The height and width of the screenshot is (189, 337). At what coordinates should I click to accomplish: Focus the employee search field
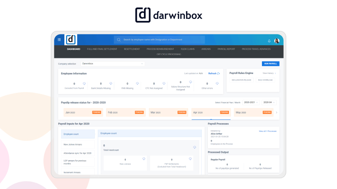[159, 39]
